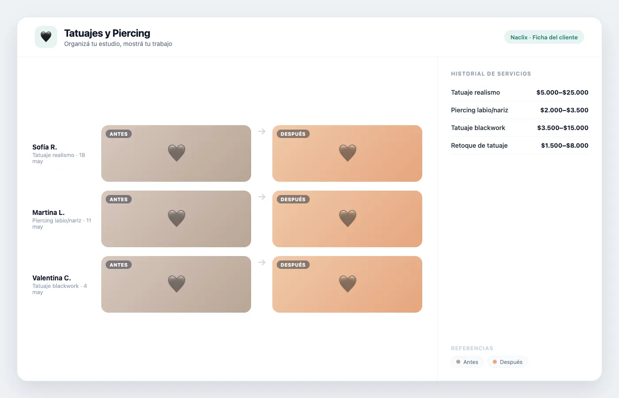
Task: Click ANTES label on Sofía R.'s card
Action: pyautogui.click(x=118, y=134)
